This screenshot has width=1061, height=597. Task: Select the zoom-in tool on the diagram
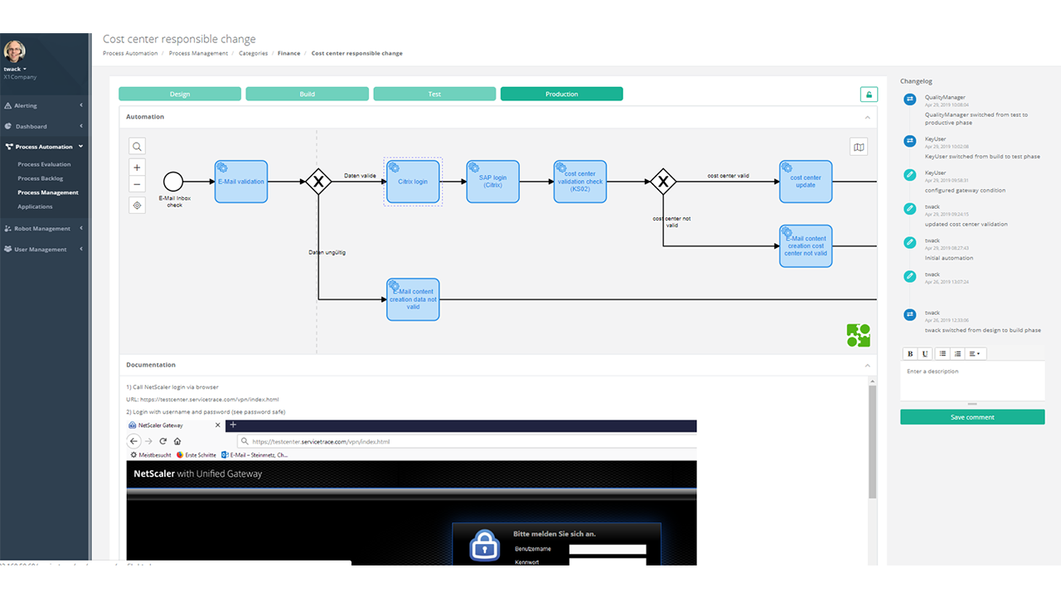(x=137, y=167)
